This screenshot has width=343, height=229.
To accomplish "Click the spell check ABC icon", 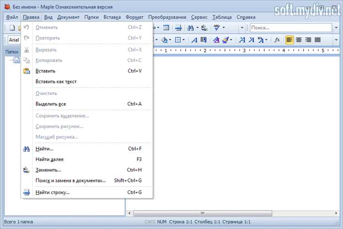I will (216, 28).
